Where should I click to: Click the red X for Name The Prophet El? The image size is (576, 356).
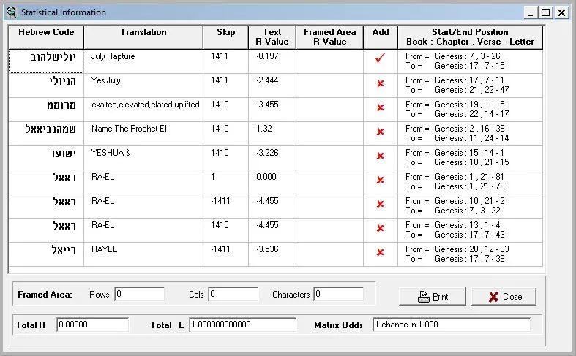click(x=380, y=132)
